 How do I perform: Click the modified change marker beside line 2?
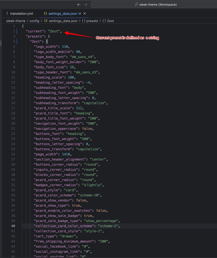(x=17, y=31)
